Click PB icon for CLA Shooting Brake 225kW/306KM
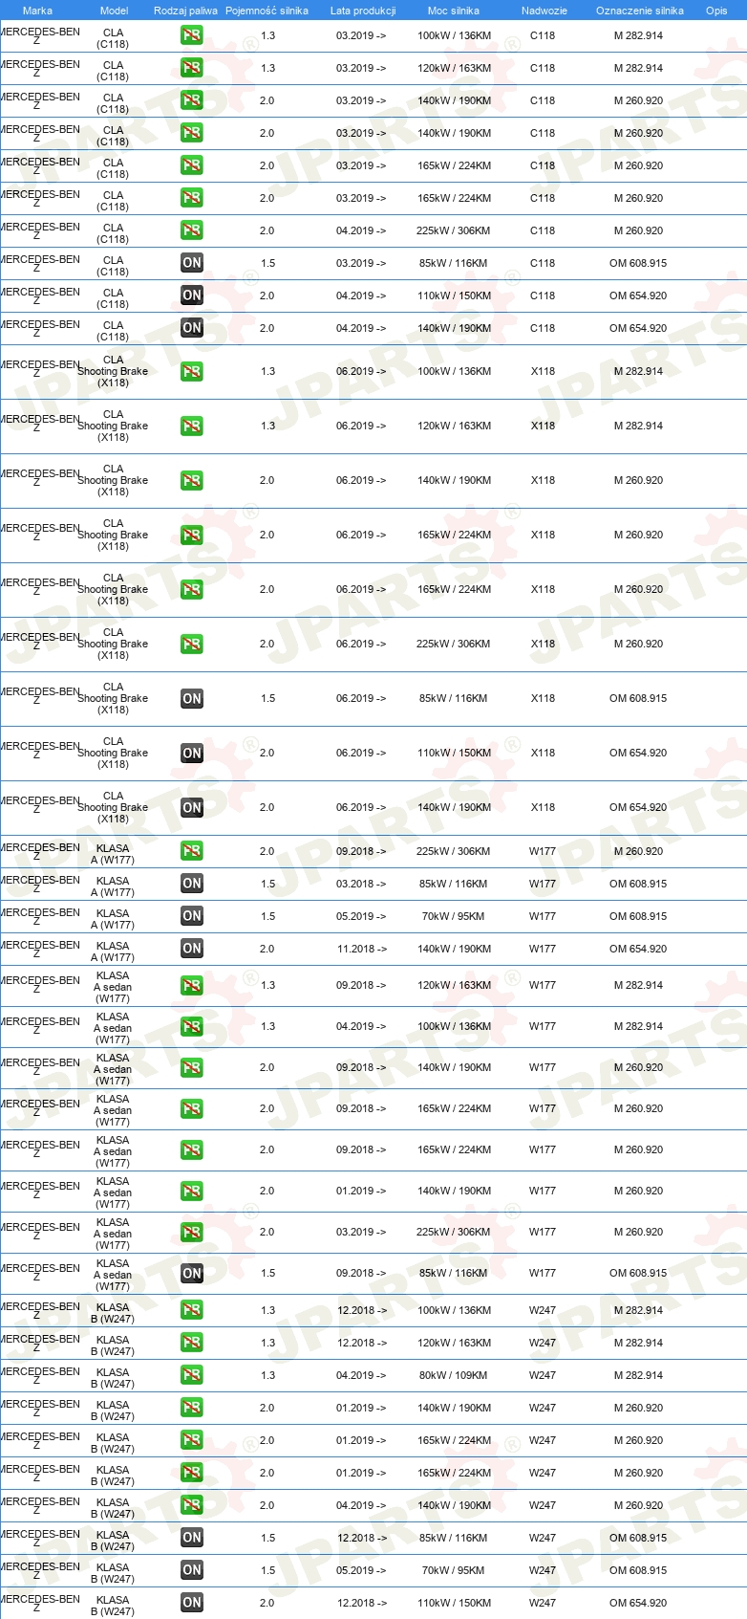The height and width of the screenshot is (1619, 747). click(x=192, y=645)
